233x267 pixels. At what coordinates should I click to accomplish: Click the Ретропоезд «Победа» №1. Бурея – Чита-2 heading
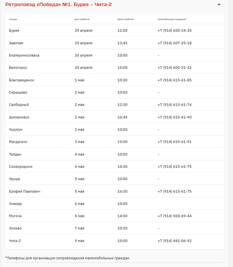[59, 5]
